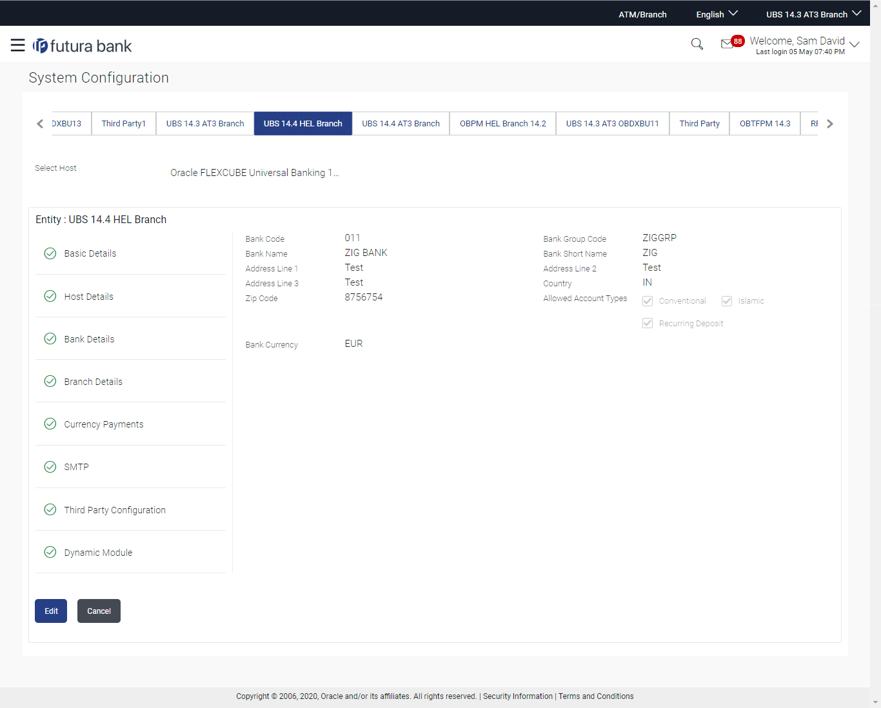The width and height of the screenshot is (881, 708).
Task: Switch to the OBTFPM 14.3 tab
Action: click(x=765, y=123)
